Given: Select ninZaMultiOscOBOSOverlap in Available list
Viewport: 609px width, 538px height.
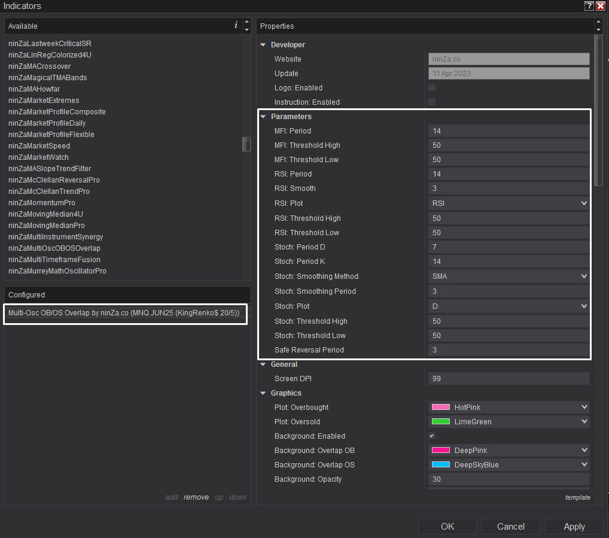Looking at the screenshot, I should point(54,248).
